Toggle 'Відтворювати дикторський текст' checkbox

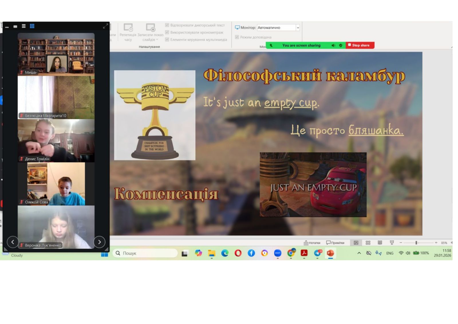[167, 25]
